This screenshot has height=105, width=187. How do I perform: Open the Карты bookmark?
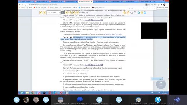(30, 8)
